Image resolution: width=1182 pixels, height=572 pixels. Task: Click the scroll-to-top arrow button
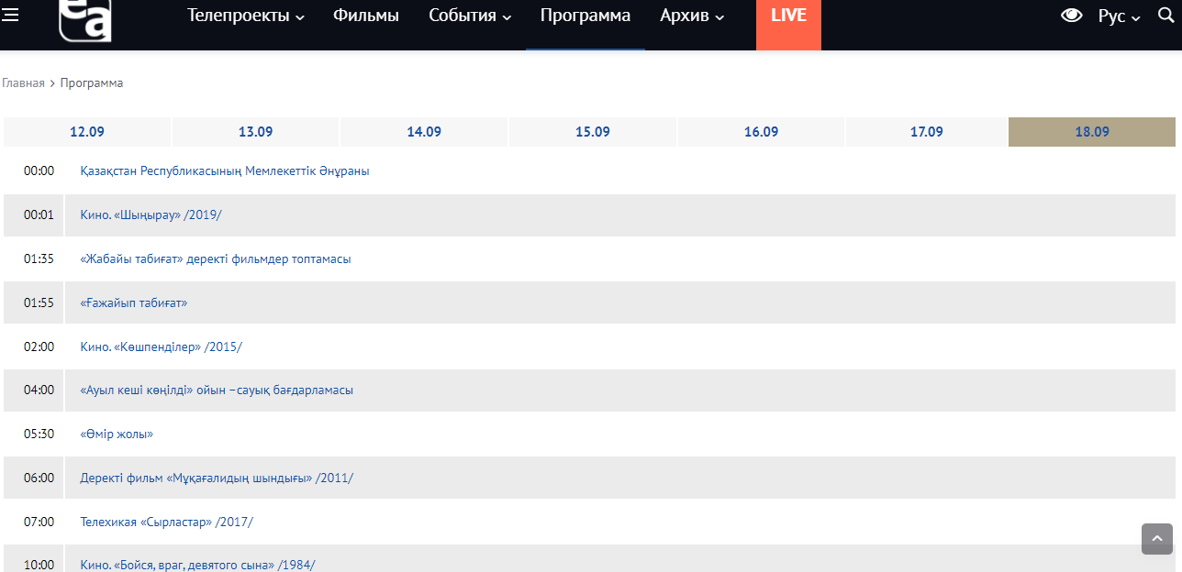[x=1156, y=539]
